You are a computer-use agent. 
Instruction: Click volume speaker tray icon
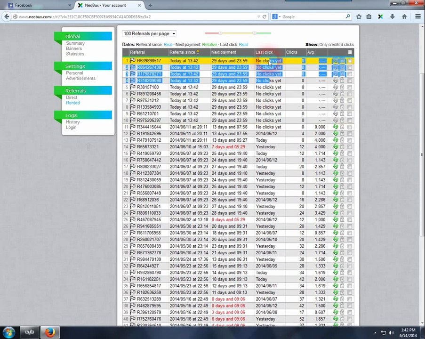[392, 332]
